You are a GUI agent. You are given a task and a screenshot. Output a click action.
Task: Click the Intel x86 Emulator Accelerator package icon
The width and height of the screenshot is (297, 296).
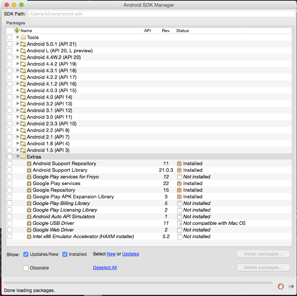point(29,237)
